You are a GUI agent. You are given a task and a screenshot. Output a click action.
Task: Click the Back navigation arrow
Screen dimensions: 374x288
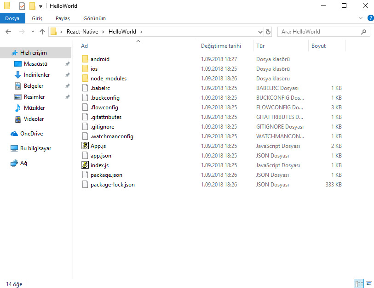(8, 32)
